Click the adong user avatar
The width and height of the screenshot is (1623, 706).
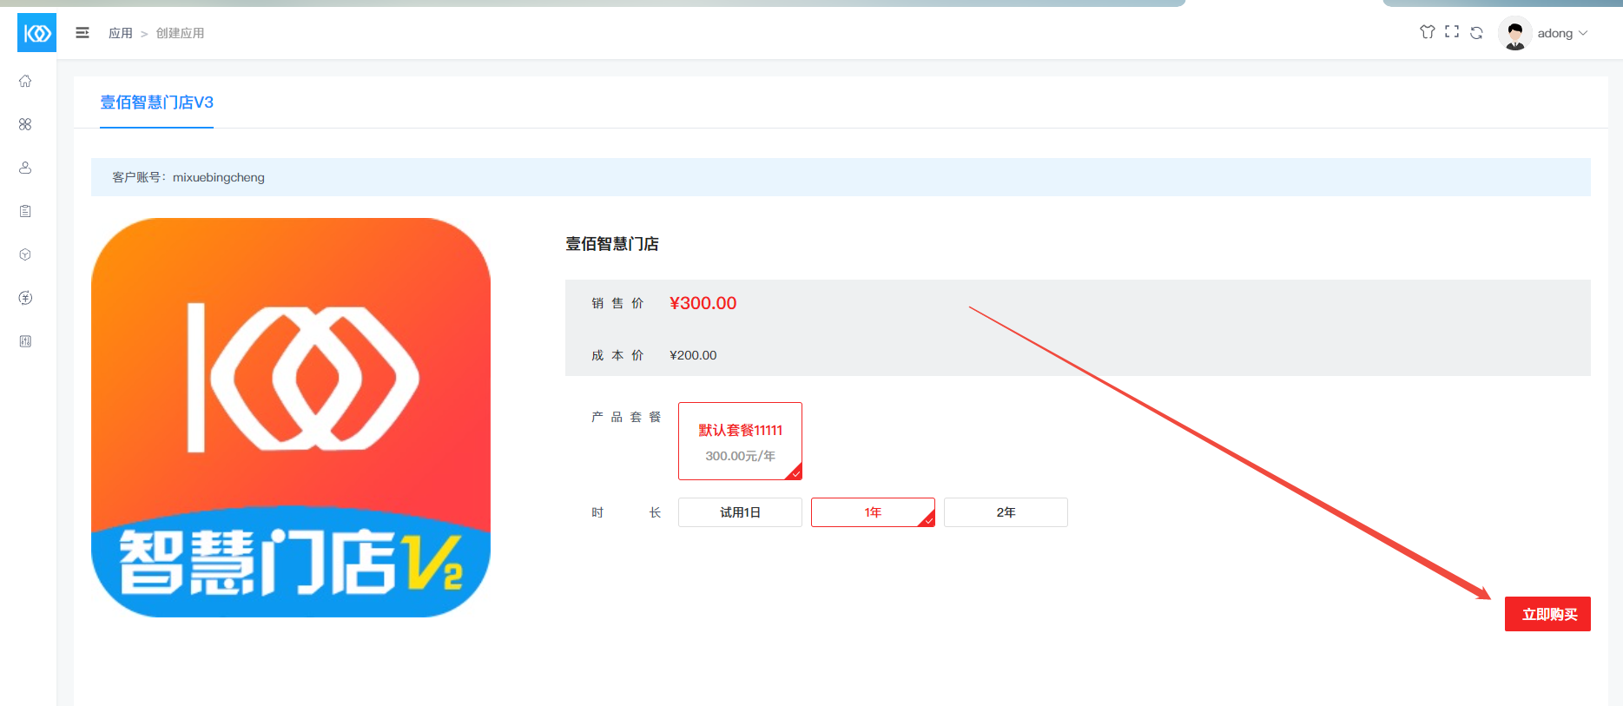(1515, 33)
